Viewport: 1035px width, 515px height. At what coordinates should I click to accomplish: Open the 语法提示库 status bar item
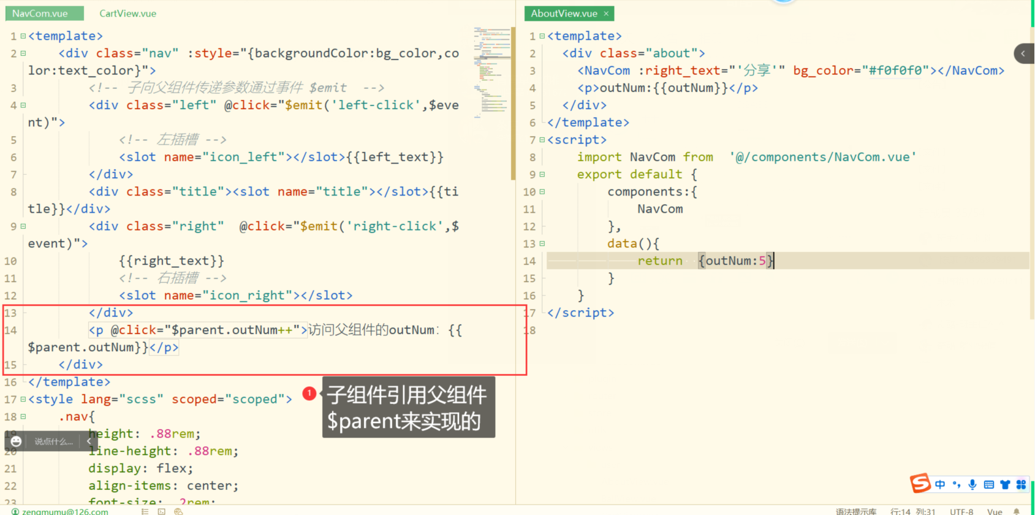tap(856, 511)
